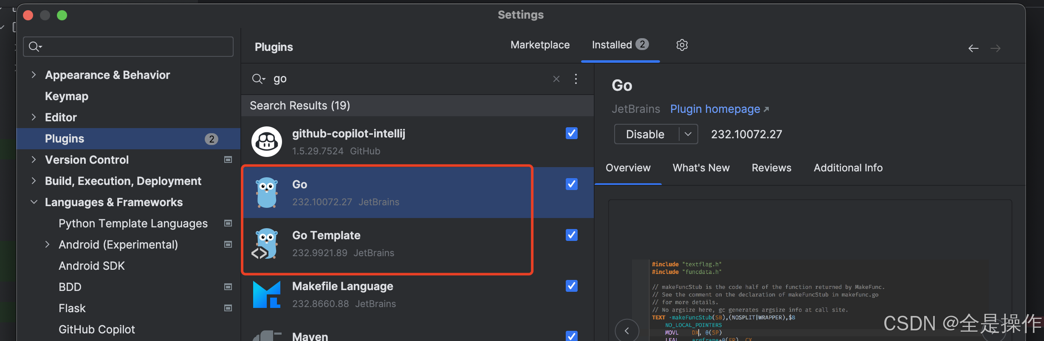Open plugin search options three-dot menu
The image size is (1044, 341).
[576, 79]
